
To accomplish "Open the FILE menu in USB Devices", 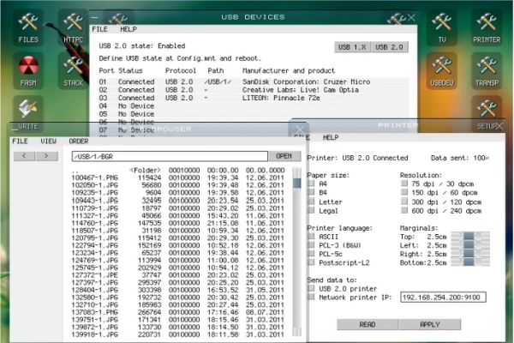I will coord(99,28).
